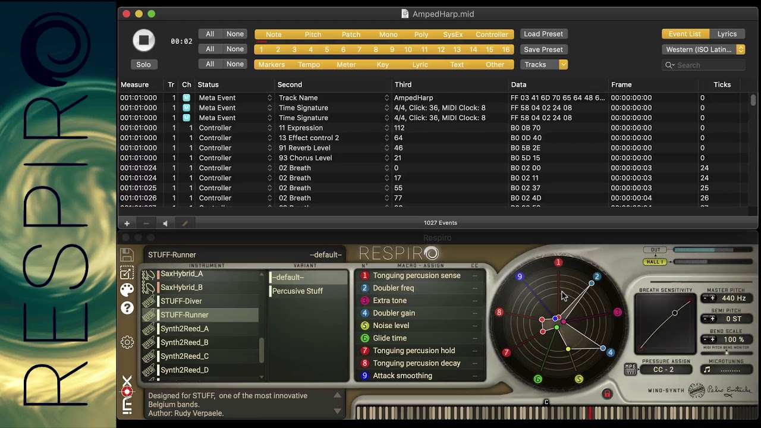
Task: Click the Breath Sensitivity curve handle
Action: (675, 313)
